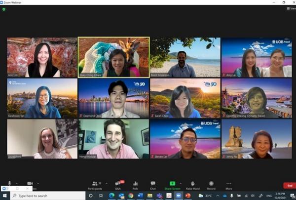Expand the caret next to Share Screen
Viewport: 296px width, 200px height.
tap(181, 183)
